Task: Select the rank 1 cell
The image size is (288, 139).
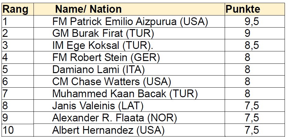Action: tap(4, 22)
